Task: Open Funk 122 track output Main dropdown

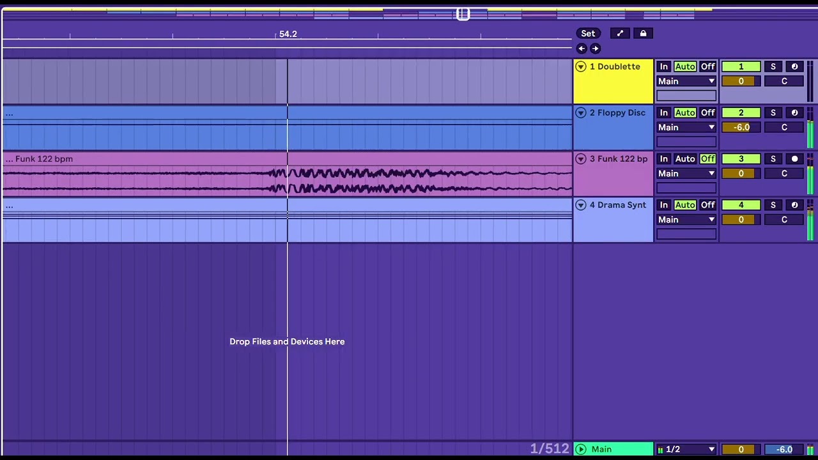Action: point(686,173)
